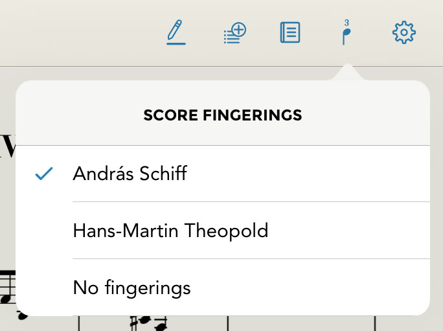Select András Schiff fingerings

click(130, 174)
